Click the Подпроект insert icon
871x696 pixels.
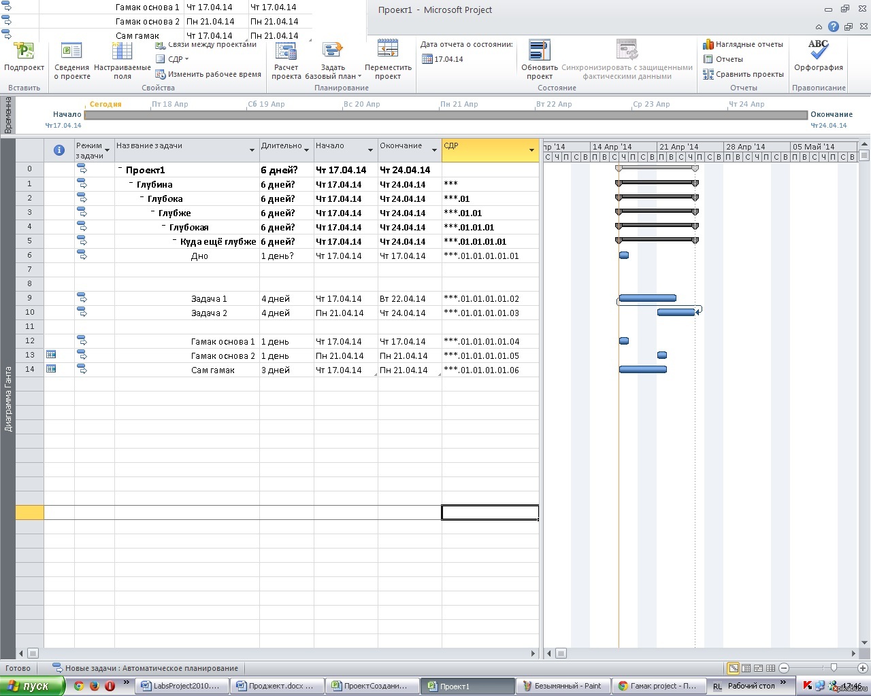[x=24, y=53]
